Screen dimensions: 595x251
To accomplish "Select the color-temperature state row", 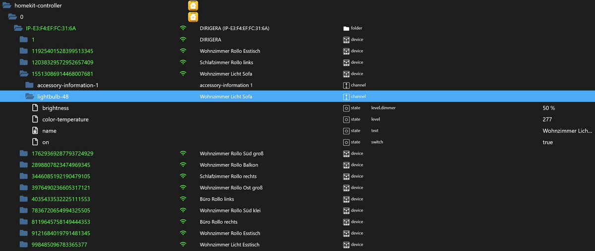I will pos(65,120).
